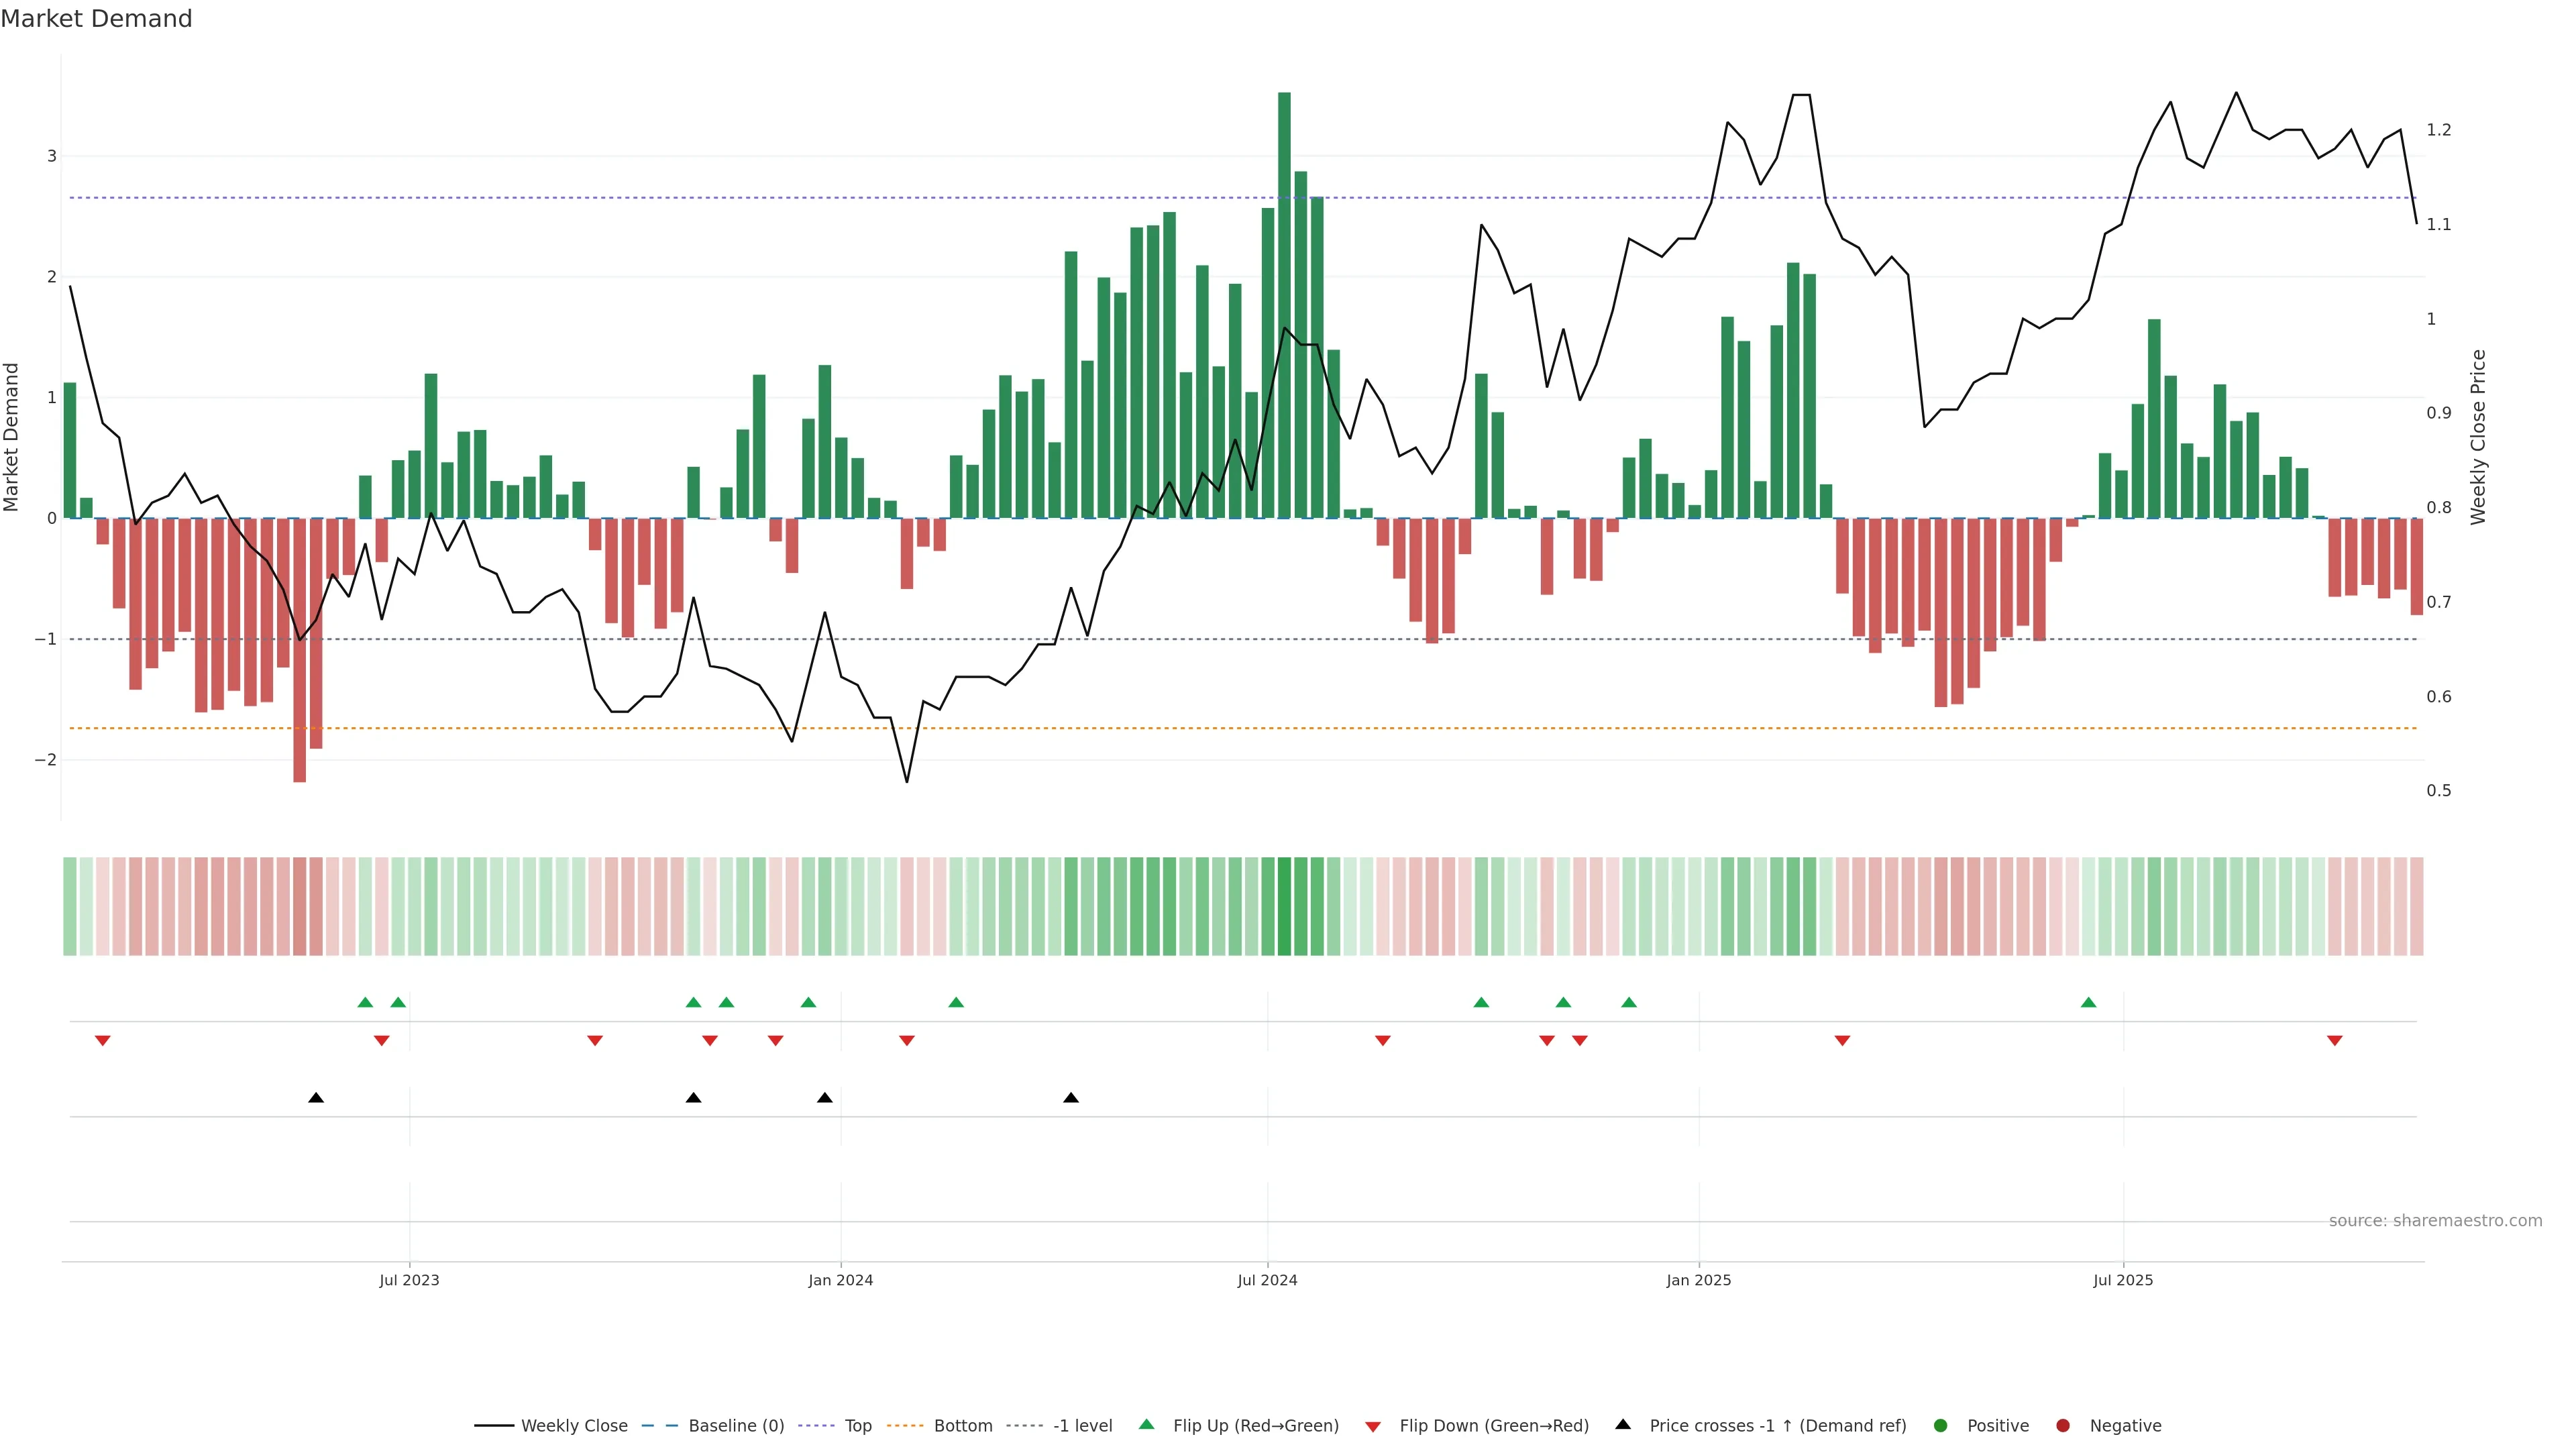The height and width of the screenshot is (1449, 2576).
Task: Click the Bottom orange legend entry
Action: point(962,1426)
